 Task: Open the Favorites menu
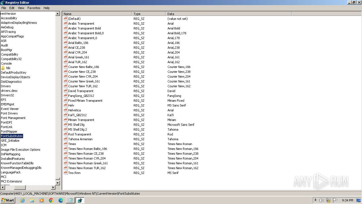(34, 8)
